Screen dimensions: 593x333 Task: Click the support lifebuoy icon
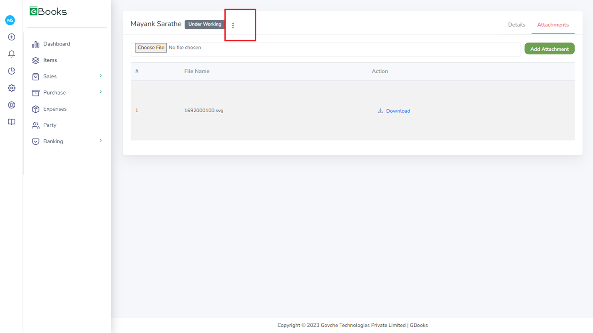12,105
